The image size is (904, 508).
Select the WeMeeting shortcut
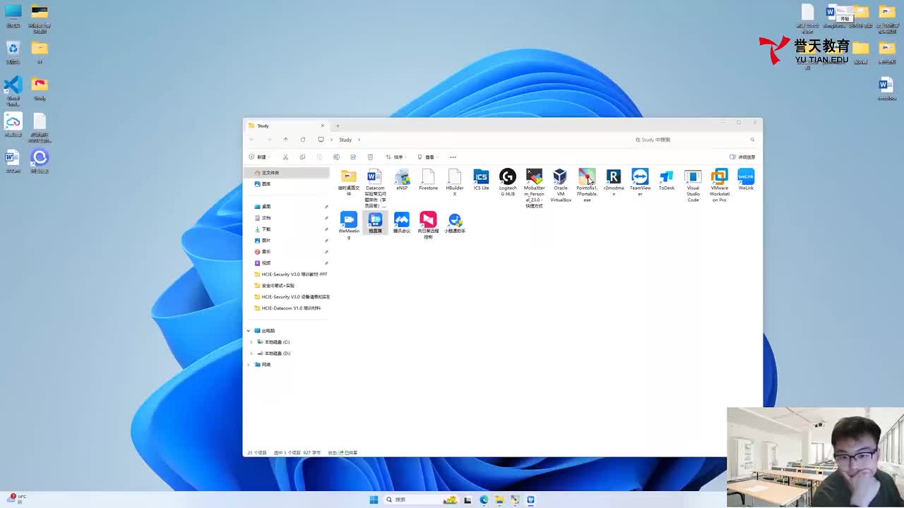click(349, 225)
